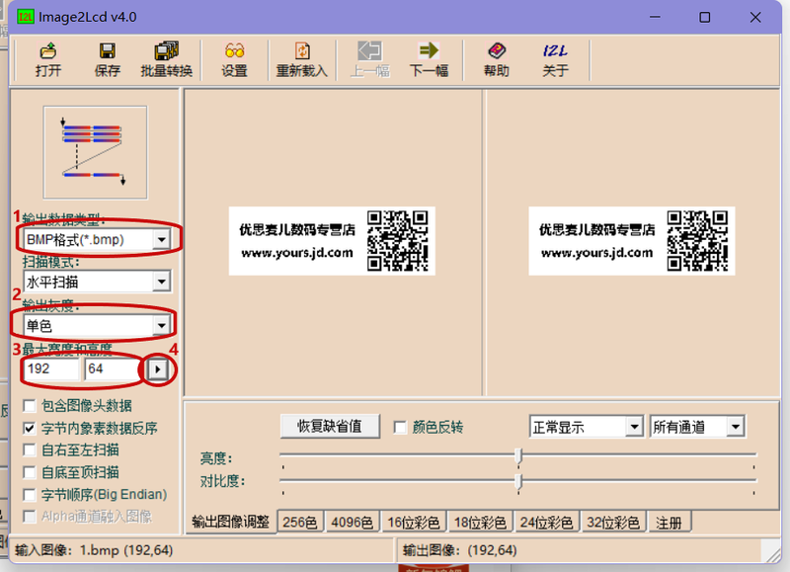The image size is (790, 572).
Task: Open 关于 about I2L icon
Action: [555, 60]
